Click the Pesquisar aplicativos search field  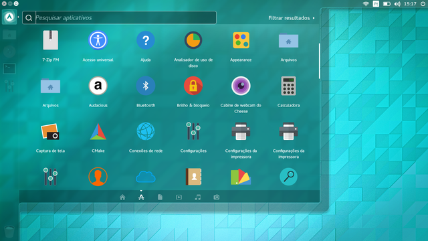click(119, 17)
